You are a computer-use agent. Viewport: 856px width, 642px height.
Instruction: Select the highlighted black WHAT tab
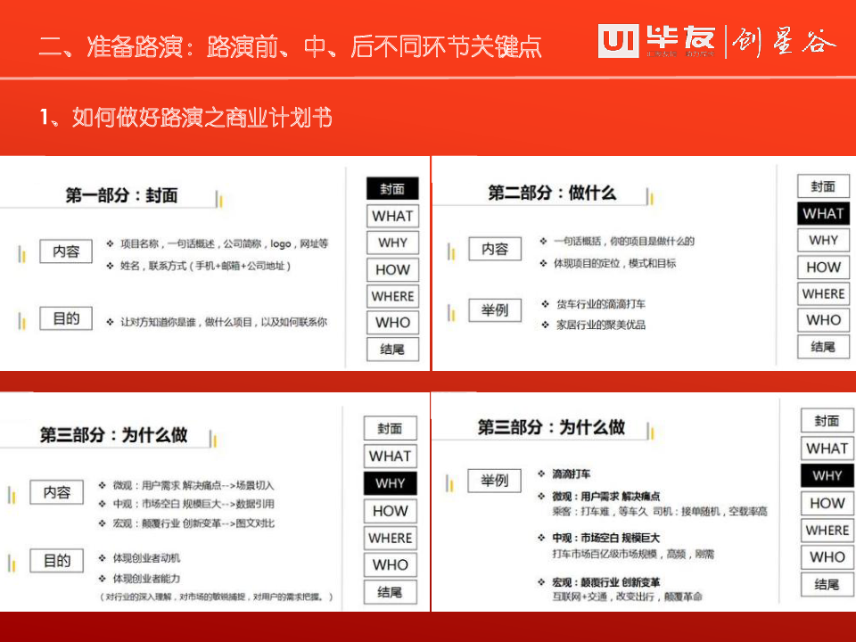click(823, 214)
